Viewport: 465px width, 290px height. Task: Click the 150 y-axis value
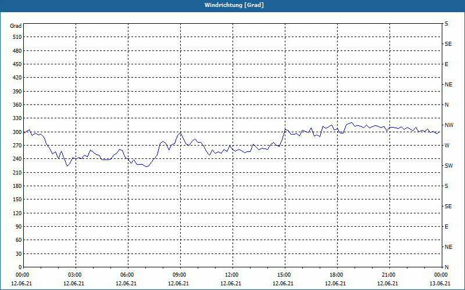[x=17, y=200]
